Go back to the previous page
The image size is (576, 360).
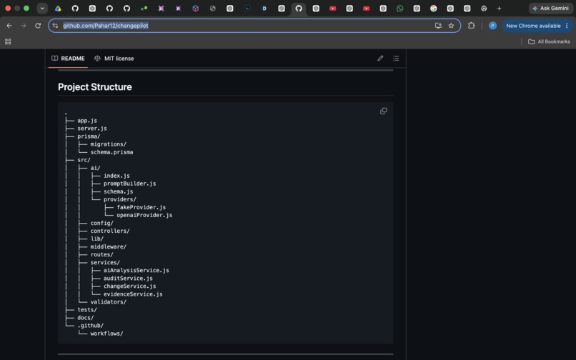[9, 26]
